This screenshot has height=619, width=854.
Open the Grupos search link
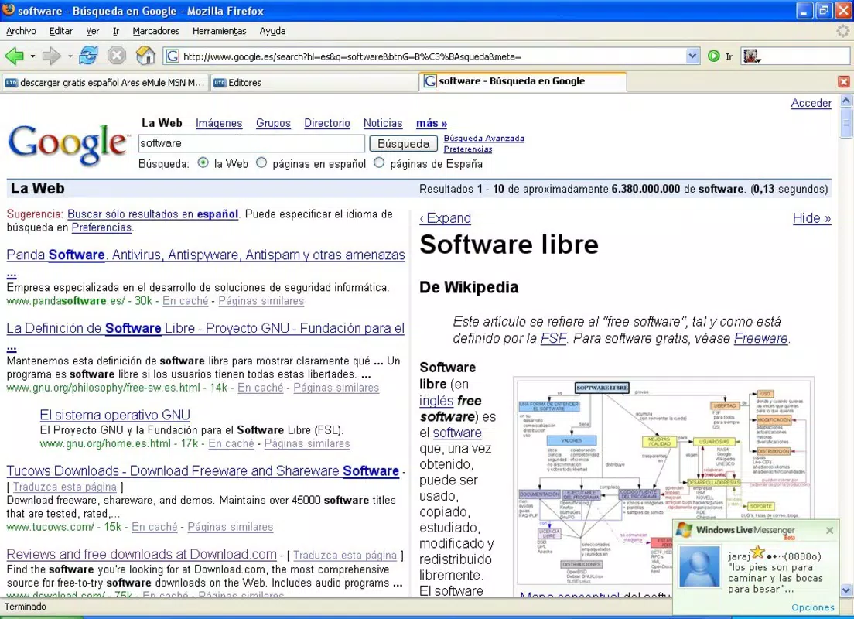(x=273, y=123)
